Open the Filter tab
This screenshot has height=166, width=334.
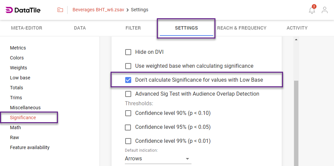coord(133,28)
